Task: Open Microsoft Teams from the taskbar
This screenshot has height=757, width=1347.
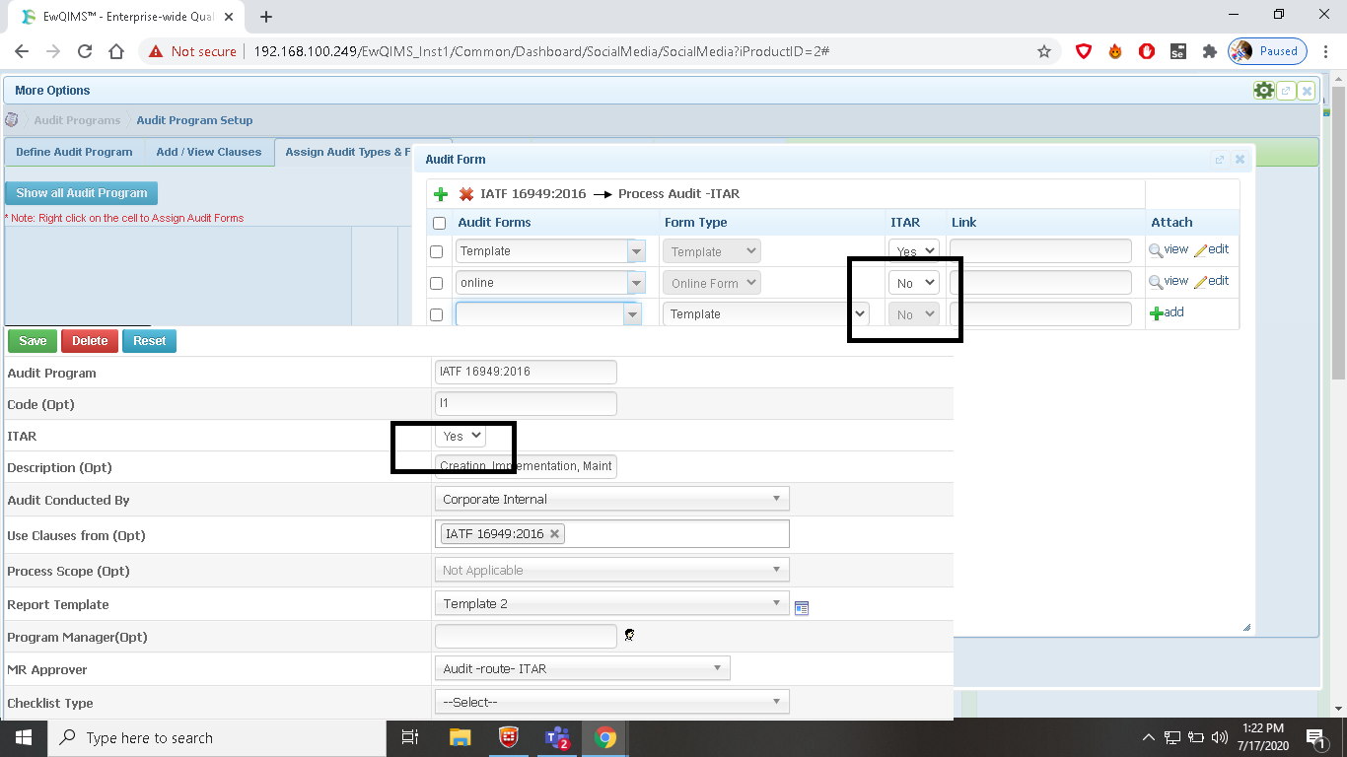Action: [558, 737]
